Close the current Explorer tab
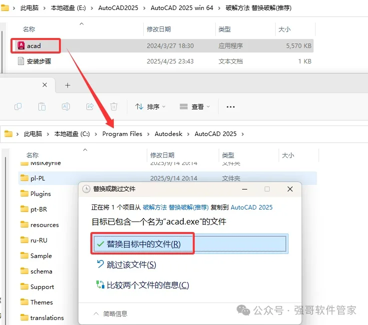The height and width of the screenshot is (325, 368). click(x=44, y=85)
